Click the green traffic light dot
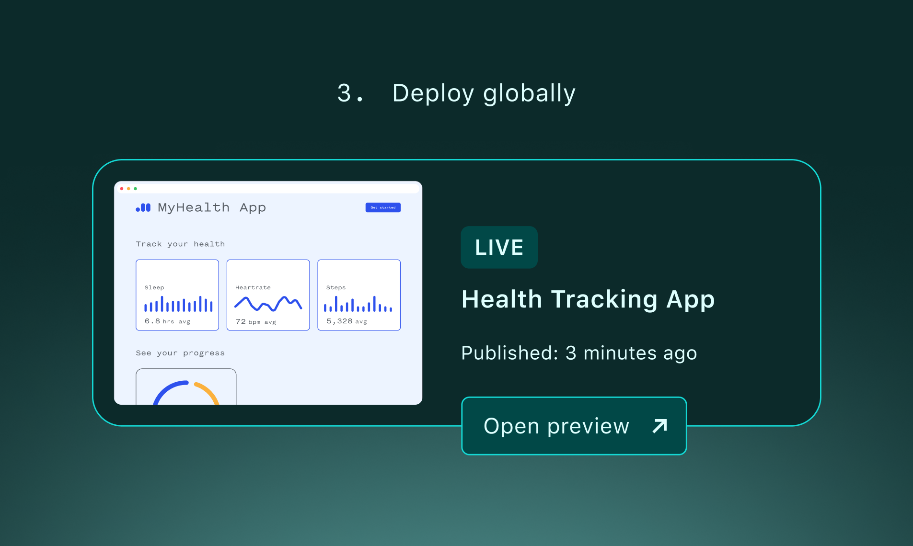Image resolution: width=913 pixels, height=546 pixels. click(135, 189)
